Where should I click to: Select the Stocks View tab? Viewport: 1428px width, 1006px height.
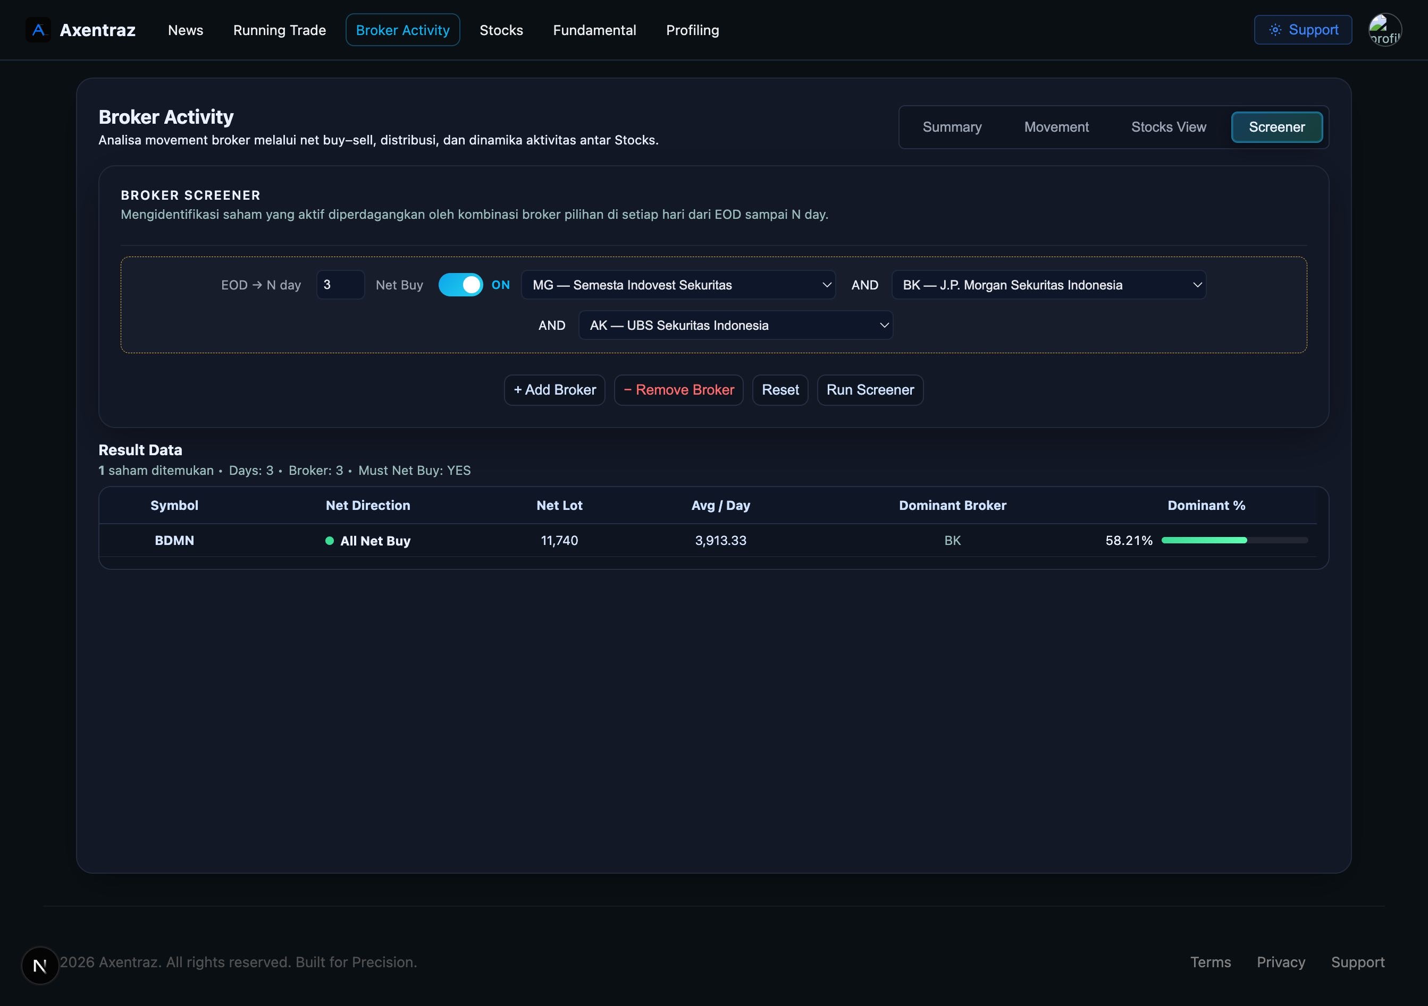pos(1168,127)
